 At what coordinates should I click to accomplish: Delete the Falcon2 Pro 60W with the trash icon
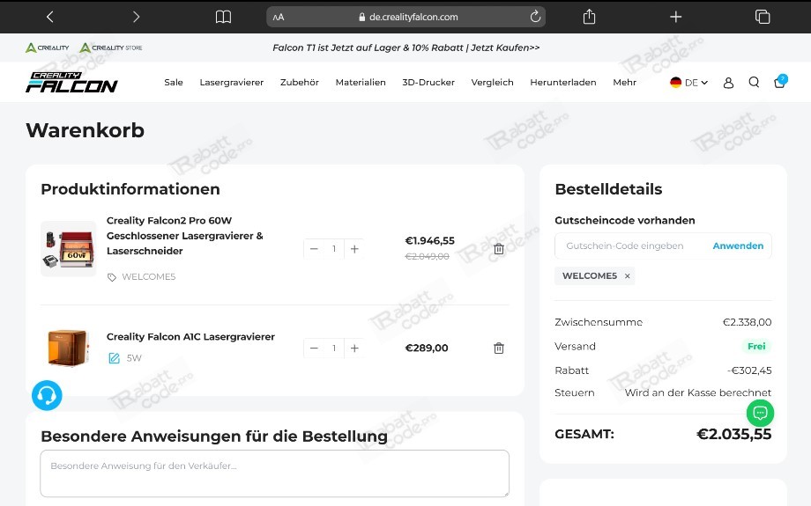click(499, 249)
